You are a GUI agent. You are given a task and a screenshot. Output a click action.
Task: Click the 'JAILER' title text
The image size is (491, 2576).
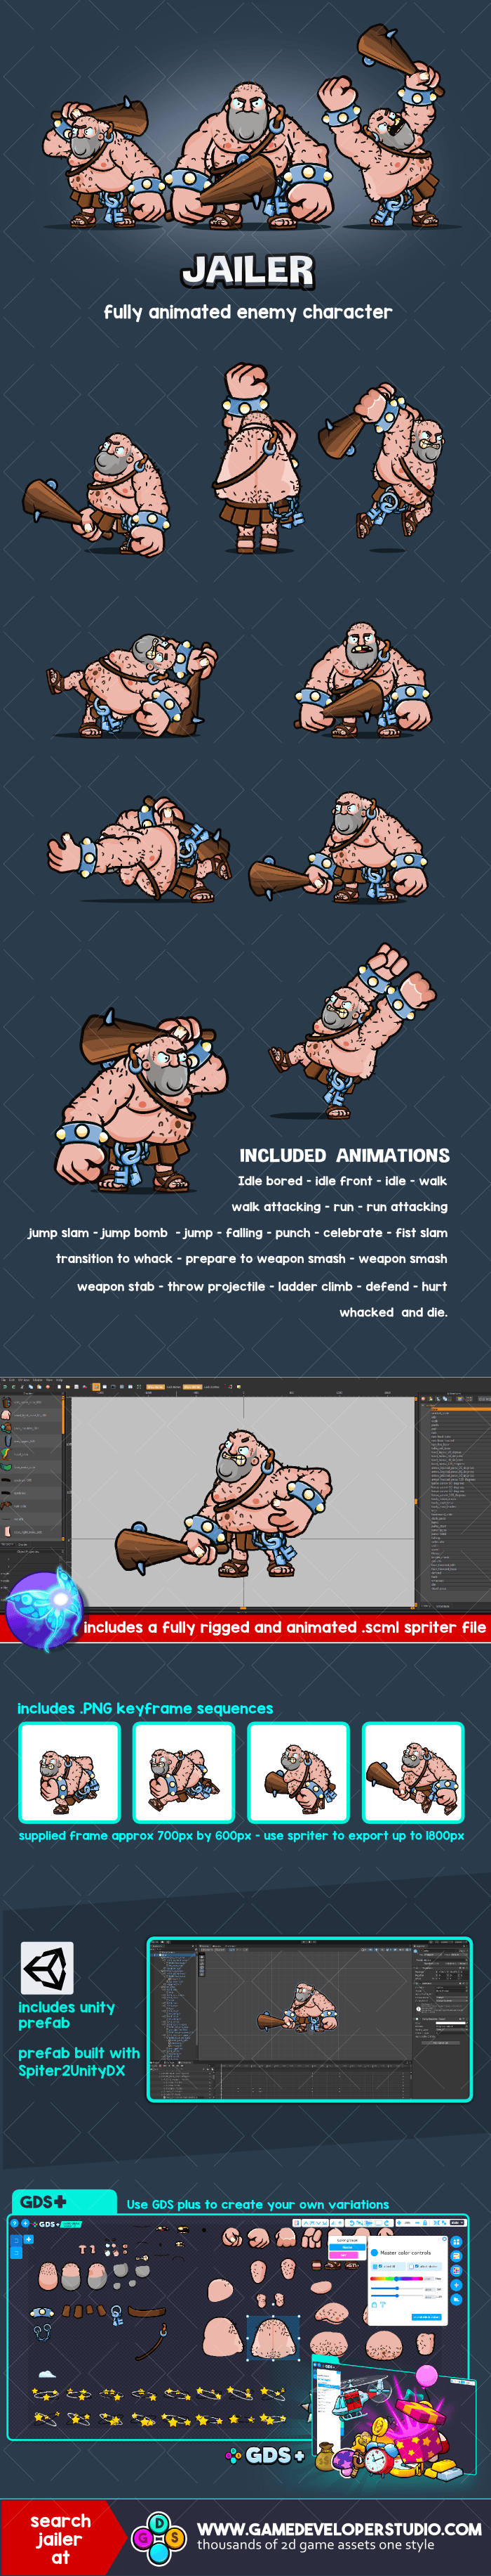click(x=248, y=270)
